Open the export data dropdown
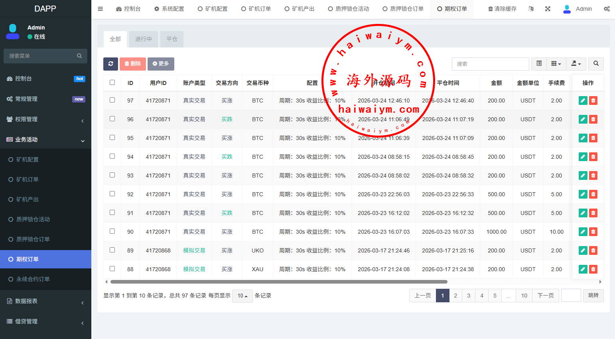Image resolution: width=615 pixels, height=339 pixels. (x=576, y=64)
